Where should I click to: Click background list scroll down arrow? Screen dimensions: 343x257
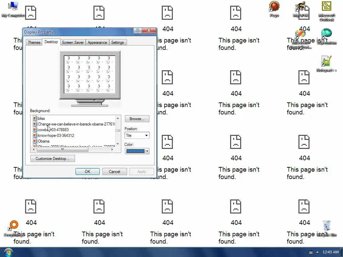pos(118,144)
